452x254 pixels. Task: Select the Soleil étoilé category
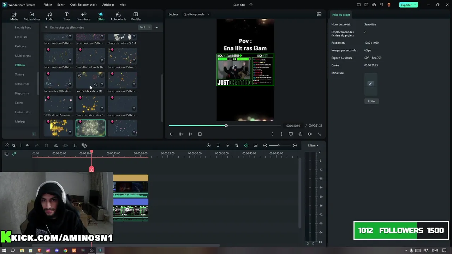[x=22, y=84]
